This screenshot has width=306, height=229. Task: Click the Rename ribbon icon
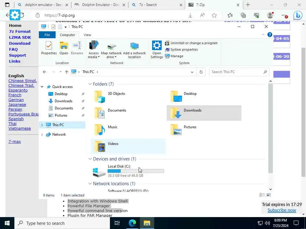tap(77, 48)
